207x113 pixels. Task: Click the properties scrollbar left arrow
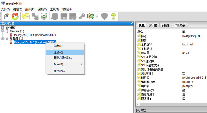click(x=138, y=104)
